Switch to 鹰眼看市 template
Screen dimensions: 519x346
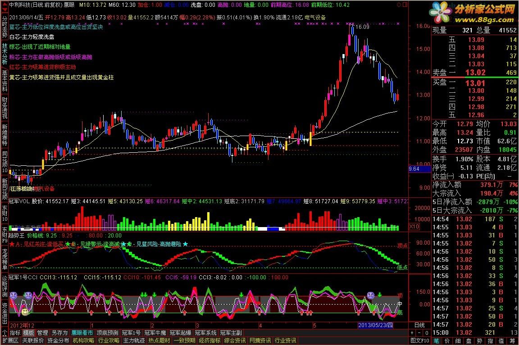[82, 333]
